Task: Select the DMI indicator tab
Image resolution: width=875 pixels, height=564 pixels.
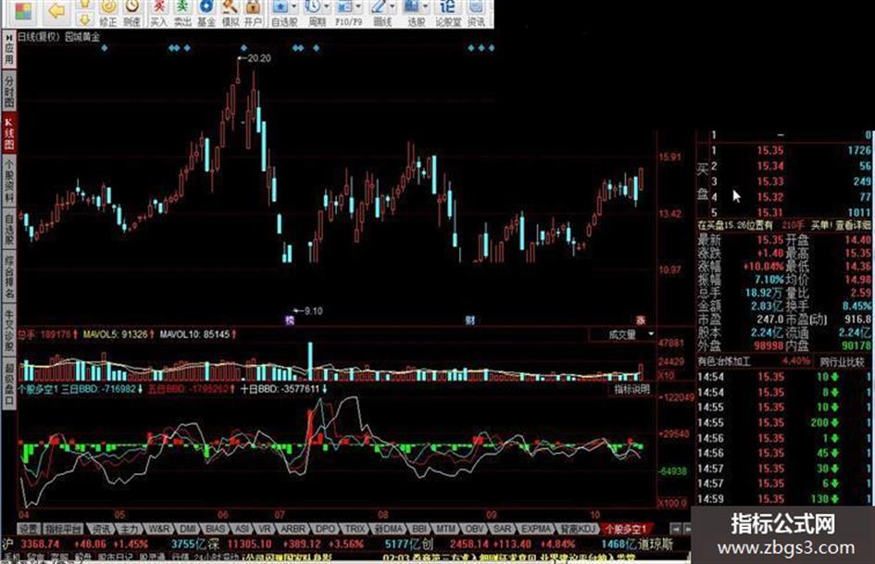Action: (188, 528)
